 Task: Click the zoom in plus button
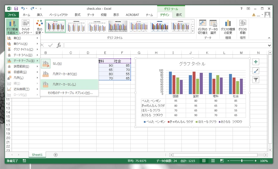[256, 161]
